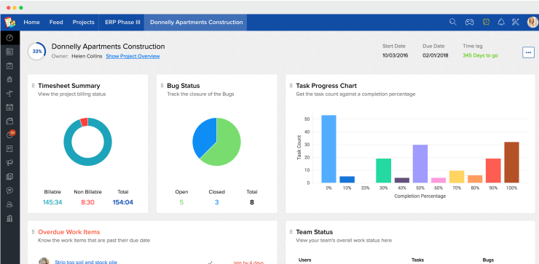539x264 pixels.
Task: Click the 50% purple bar in the chart
Action: 420,164
